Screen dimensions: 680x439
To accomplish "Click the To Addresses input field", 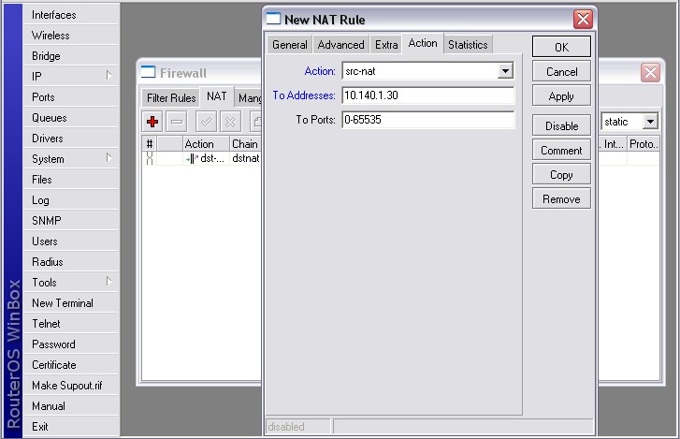I will click(x=427, y=95).
